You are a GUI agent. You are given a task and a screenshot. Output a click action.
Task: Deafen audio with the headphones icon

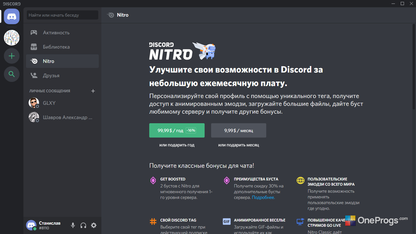tap(83, 225)
